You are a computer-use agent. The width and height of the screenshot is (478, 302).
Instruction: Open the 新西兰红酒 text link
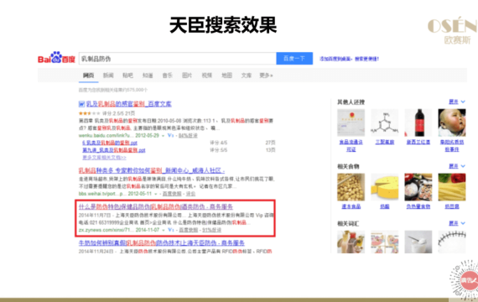tap(418, 142)
